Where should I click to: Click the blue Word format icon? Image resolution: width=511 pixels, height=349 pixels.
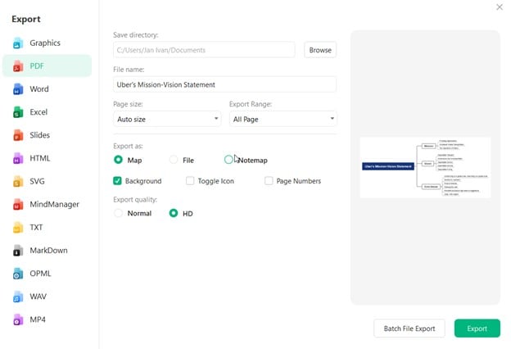tap(18, 89)
